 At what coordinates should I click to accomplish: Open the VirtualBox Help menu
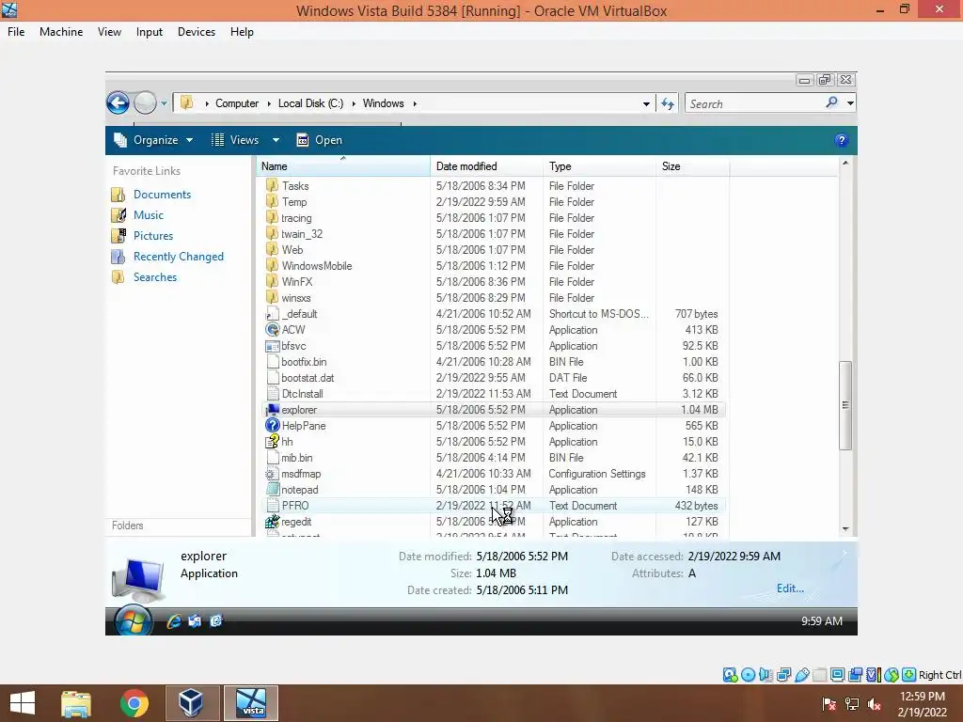click(x=242, y=32)
